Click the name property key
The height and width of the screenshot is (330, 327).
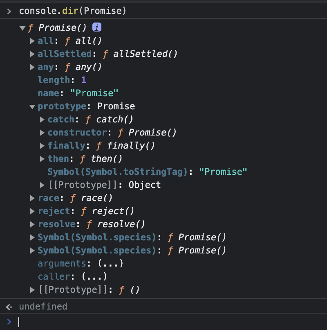(48, 93)
